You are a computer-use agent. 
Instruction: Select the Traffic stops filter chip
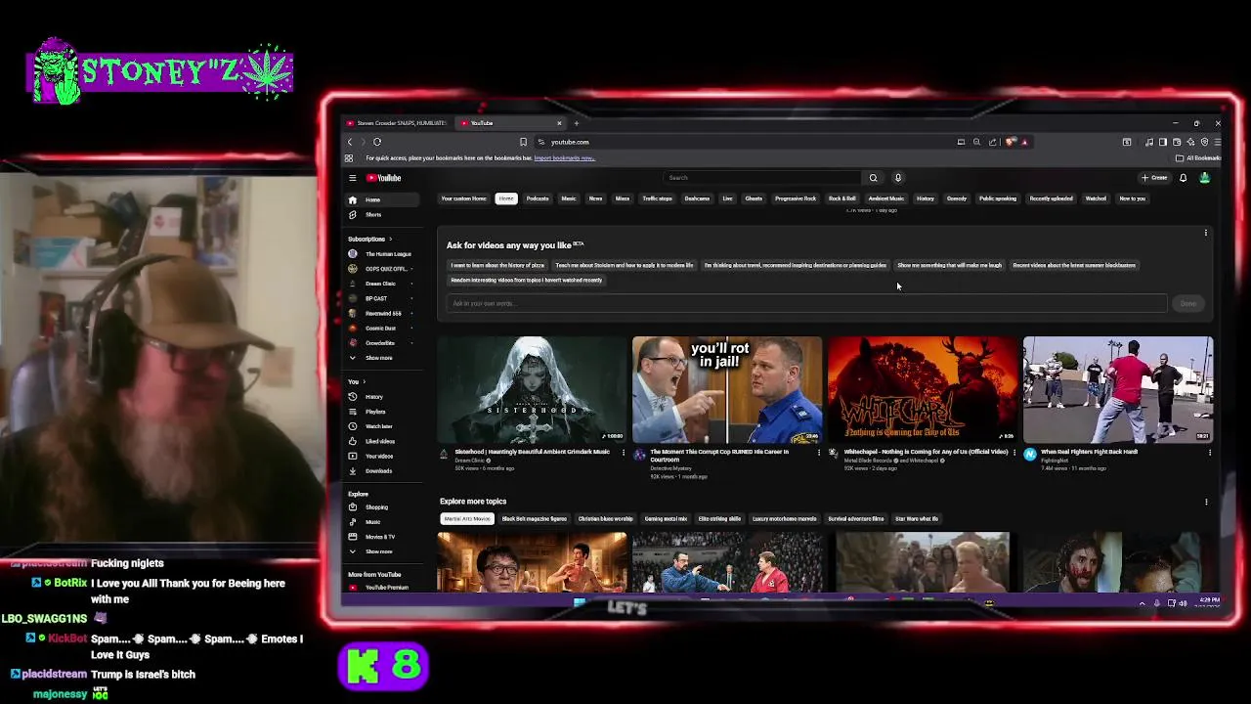point(657,198)
